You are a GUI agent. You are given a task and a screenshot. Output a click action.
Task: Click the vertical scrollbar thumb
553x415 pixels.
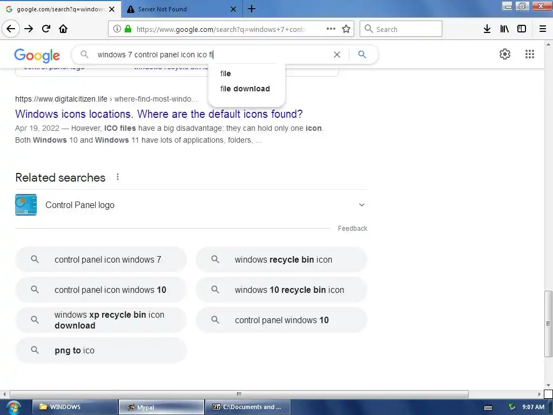click(x=548, y=324)
